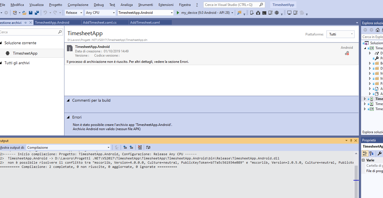Click Clear All icon in Output toolbar
The width and height of the screenshot is (383, 198).
[140, 147]
